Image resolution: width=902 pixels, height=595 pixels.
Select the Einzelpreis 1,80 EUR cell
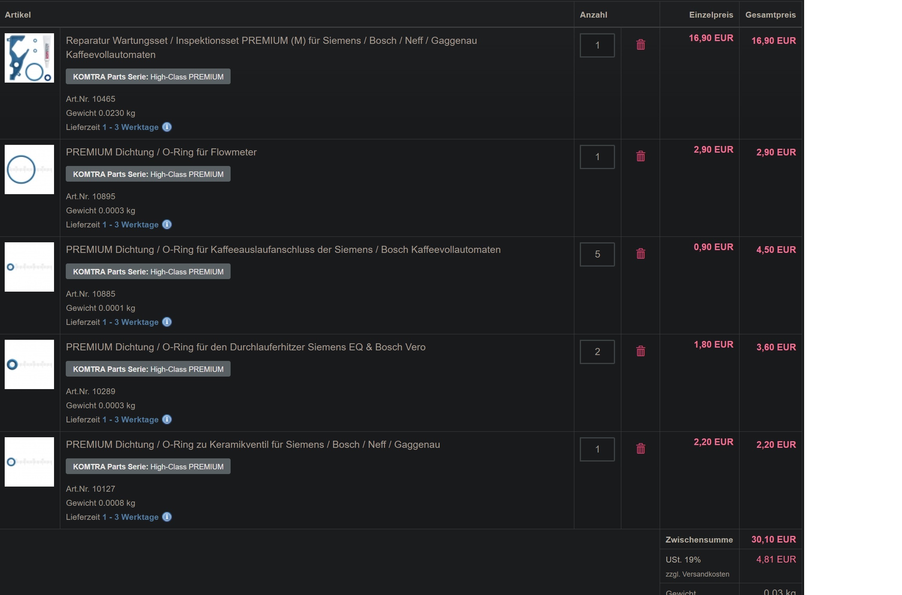713,344
